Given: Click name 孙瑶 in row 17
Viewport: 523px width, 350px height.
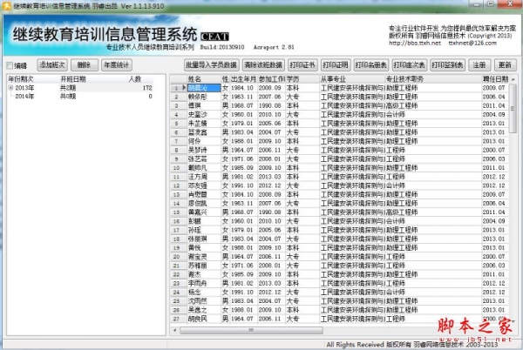Looking at the screenshot, I should pyautogui.click(x=194, y=230).
